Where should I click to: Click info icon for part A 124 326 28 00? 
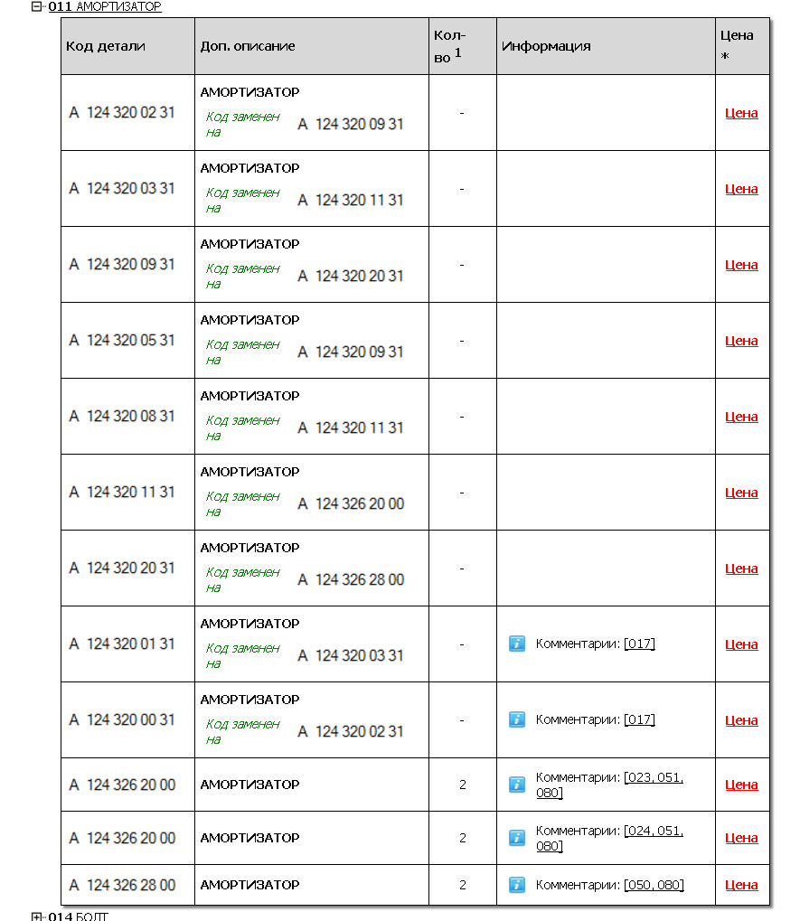click(x=517, y=885)
